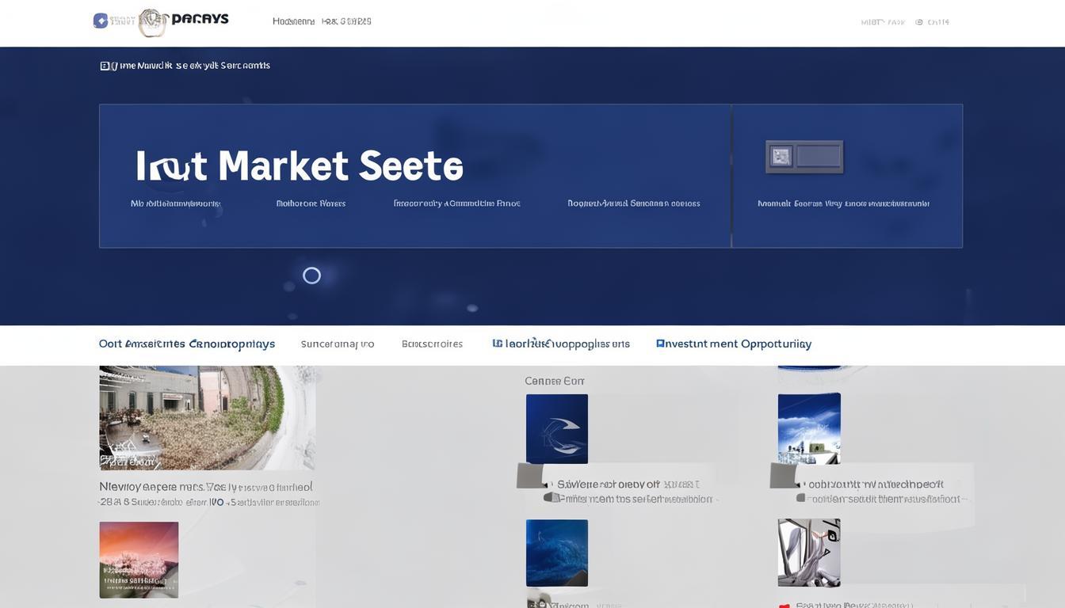Click the blue square logo icon in header
Viewport: 1065px width, 608px height.
(x=101, y=21)
